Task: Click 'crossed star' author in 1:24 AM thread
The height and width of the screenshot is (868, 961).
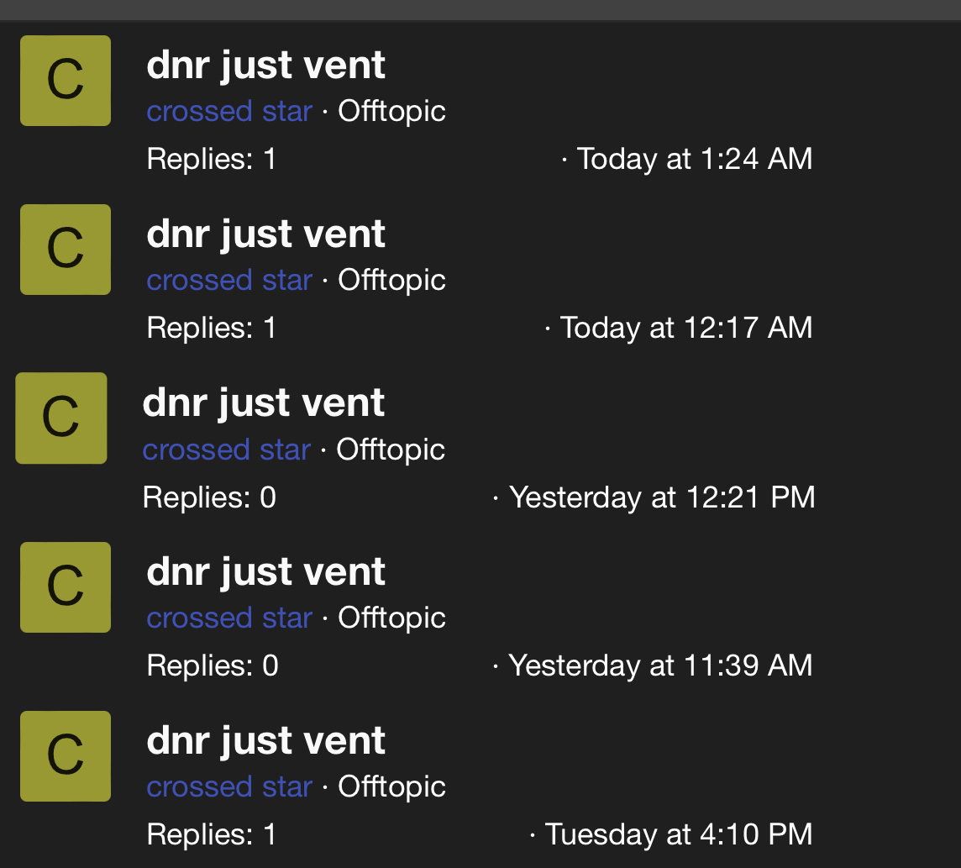Action: pos(230,112)
